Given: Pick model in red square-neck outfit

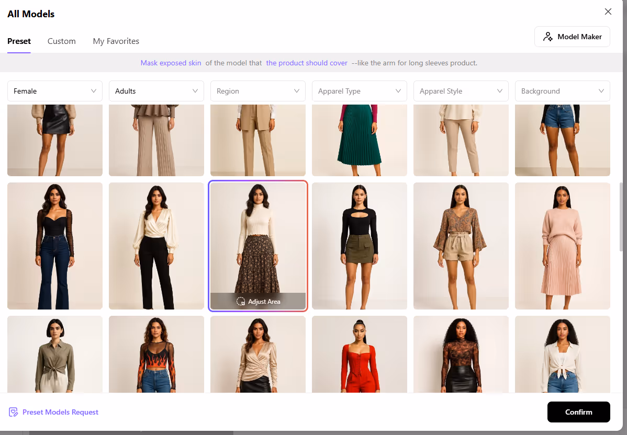Looking at the screenshot, I should 360,354.
